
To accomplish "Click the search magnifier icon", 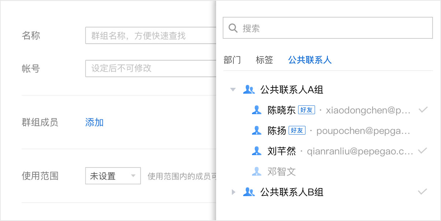I will pyautogui.click(x=233, y=28).
